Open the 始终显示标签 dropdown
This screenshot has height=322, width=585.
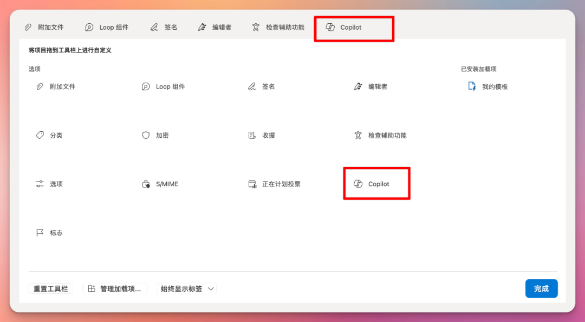coord(186,288)
